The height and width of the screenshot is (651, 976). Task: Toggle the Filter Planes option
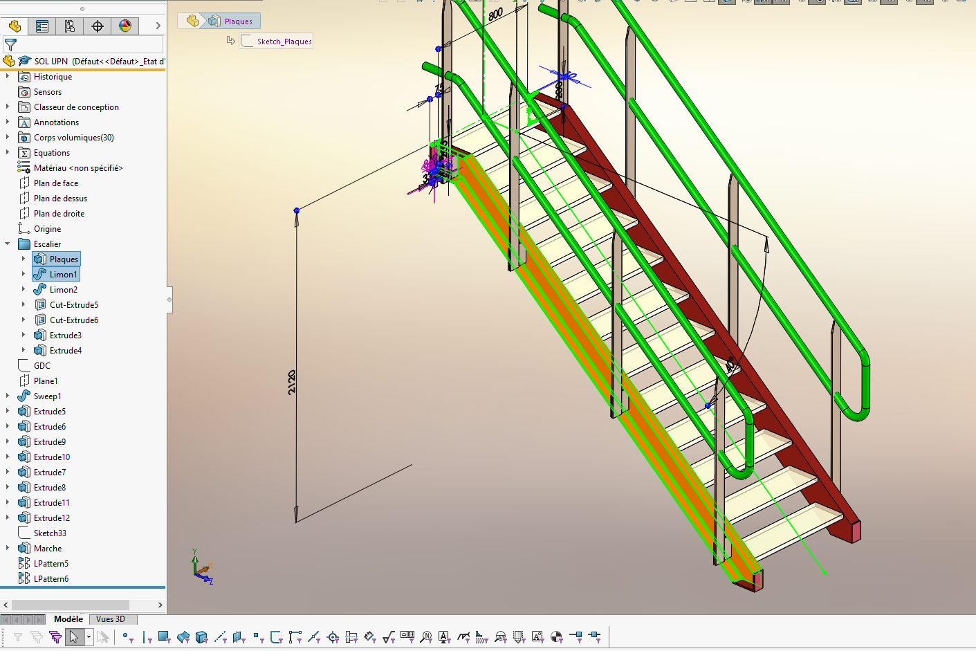[239, 636]
